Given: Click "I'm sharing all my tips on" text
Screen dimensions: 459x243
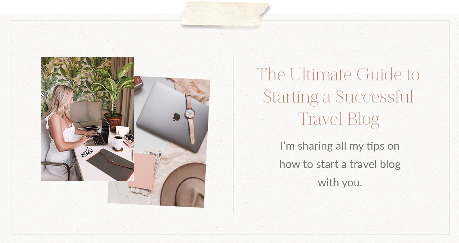Looking at the screenshot, I should 340,146.
